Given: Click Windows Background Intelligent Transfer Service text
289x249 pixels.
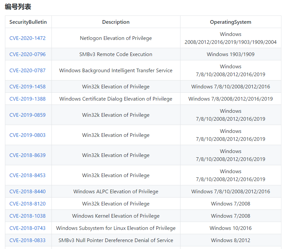Looking at the screenshot, I should click(116, 70).
